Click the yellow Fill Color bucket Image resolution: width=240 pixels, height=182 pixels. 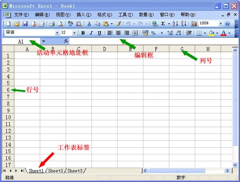pos(211,33)
